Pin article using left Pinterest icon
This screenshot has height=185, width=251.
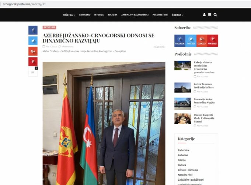(33, 62)
